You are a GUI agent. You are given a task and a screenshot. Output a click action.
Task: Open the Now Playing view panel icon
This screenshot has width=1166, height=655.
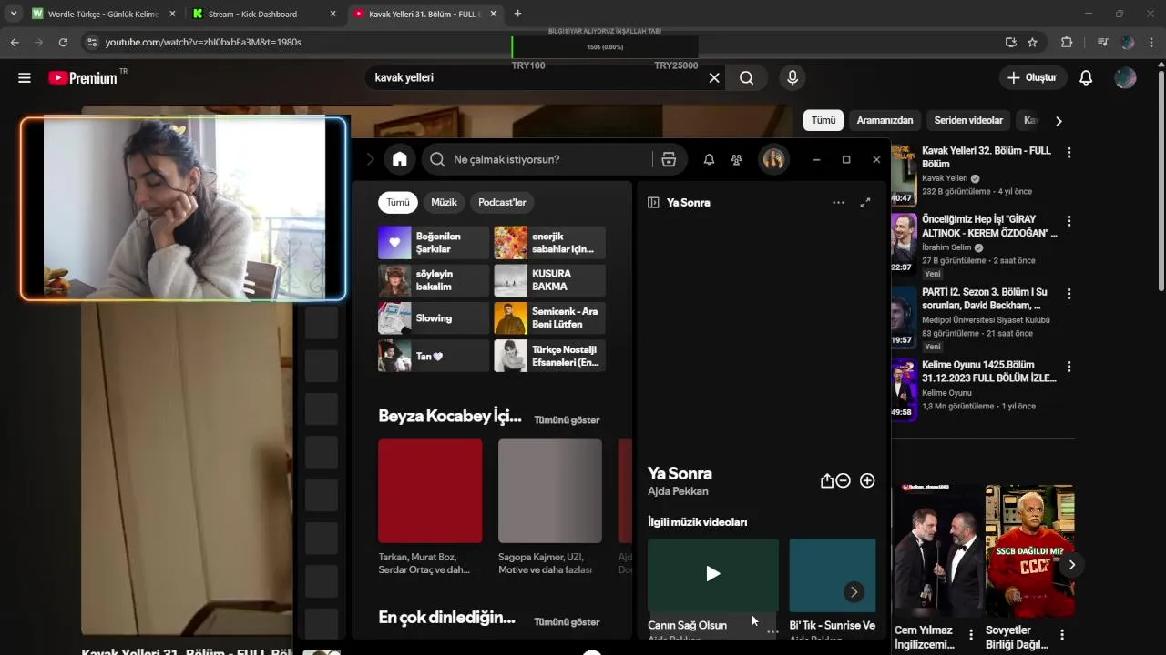click(653, 202)
